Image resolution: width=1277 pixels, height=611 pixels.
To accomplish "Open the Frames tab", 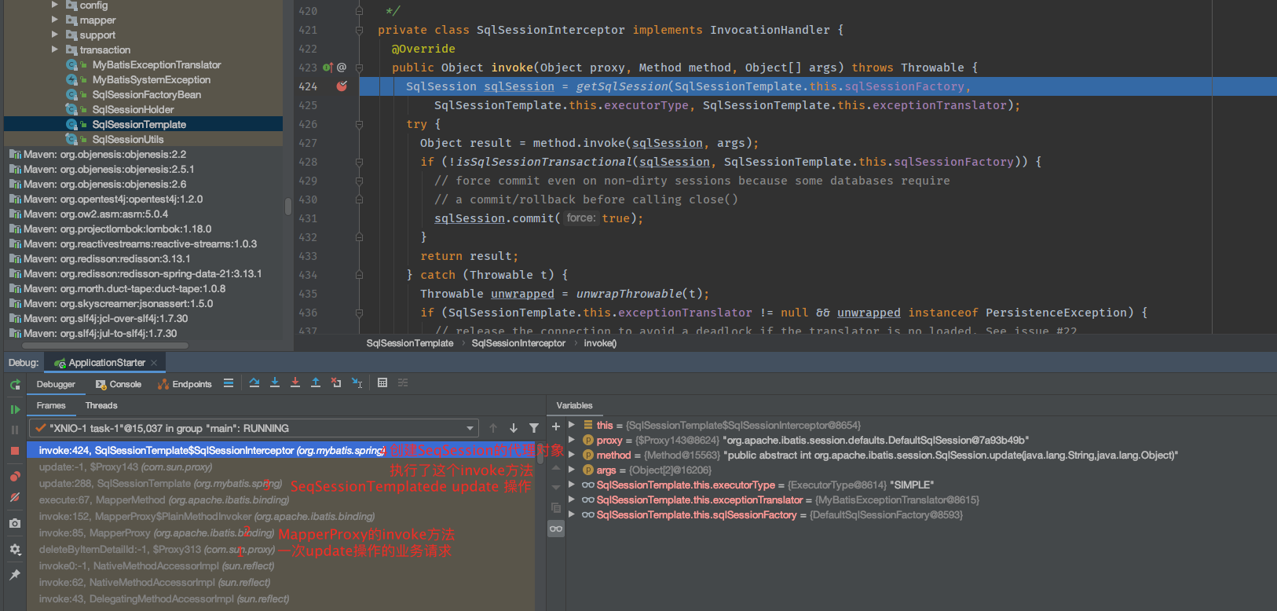I will tap(51, 405).
